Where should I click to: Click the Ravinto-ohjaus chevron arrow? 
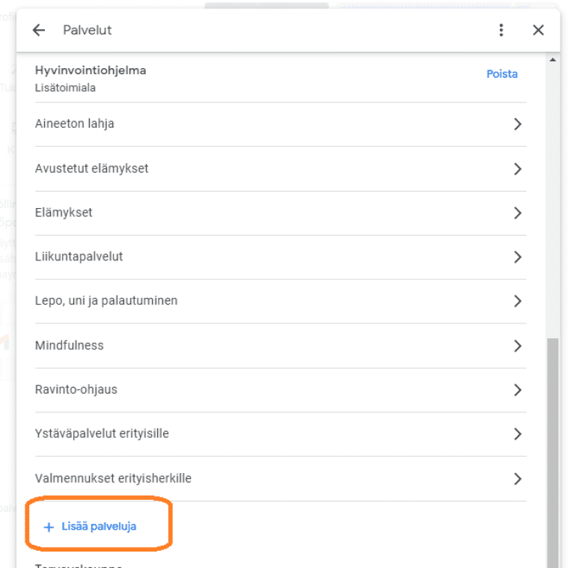point(517,390)
